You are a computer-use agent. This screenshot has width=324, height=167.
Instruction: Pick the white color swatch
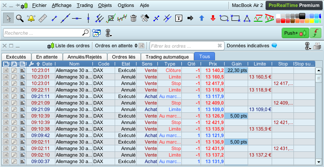[x=278, y=16]
